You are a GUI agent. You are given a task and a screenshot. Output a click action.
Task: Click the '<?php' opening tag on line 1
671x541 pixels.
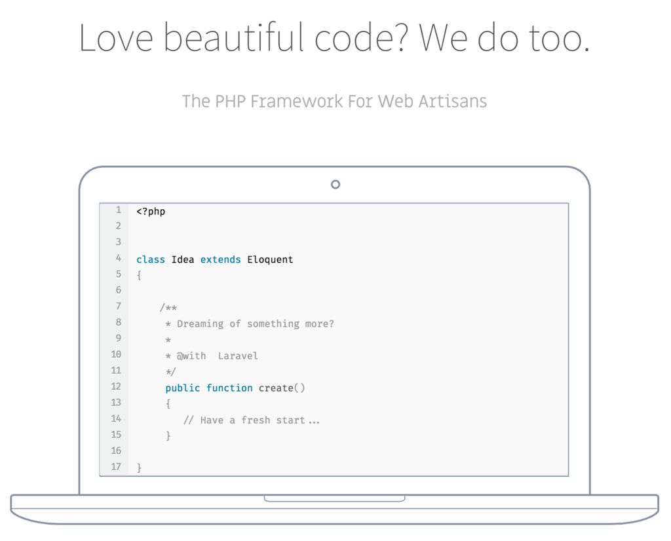[151, 212]
